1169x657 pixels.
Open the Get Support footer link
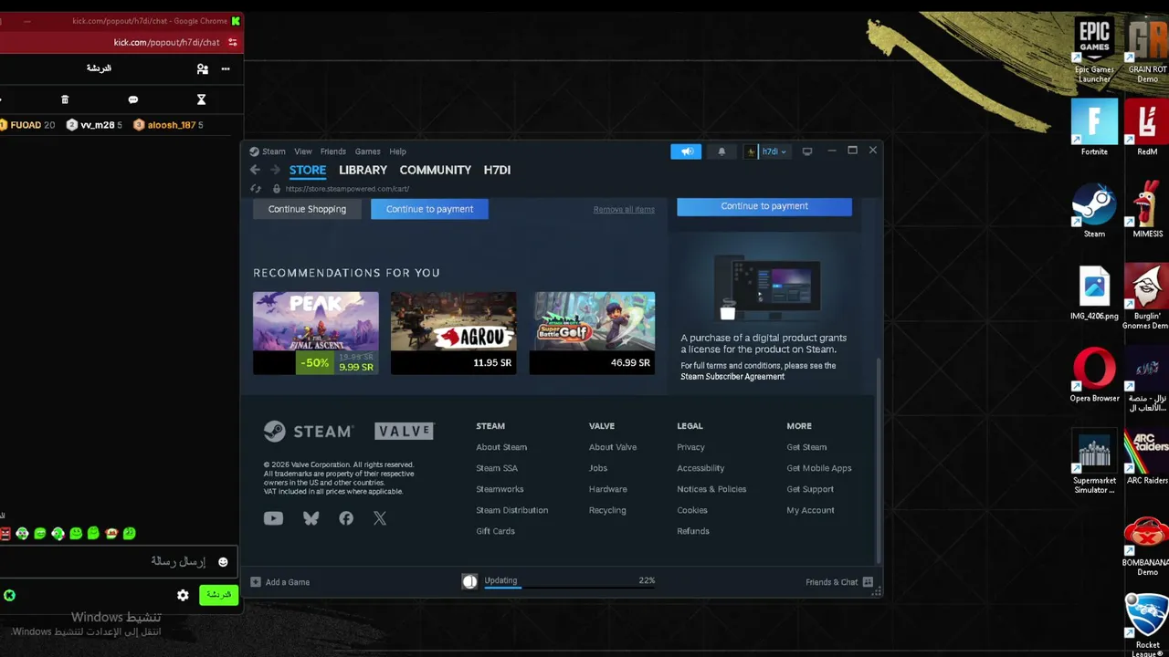point(810,489)
